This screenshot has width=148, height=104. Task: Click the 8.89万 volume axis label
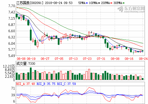click(x=10, y=70)
